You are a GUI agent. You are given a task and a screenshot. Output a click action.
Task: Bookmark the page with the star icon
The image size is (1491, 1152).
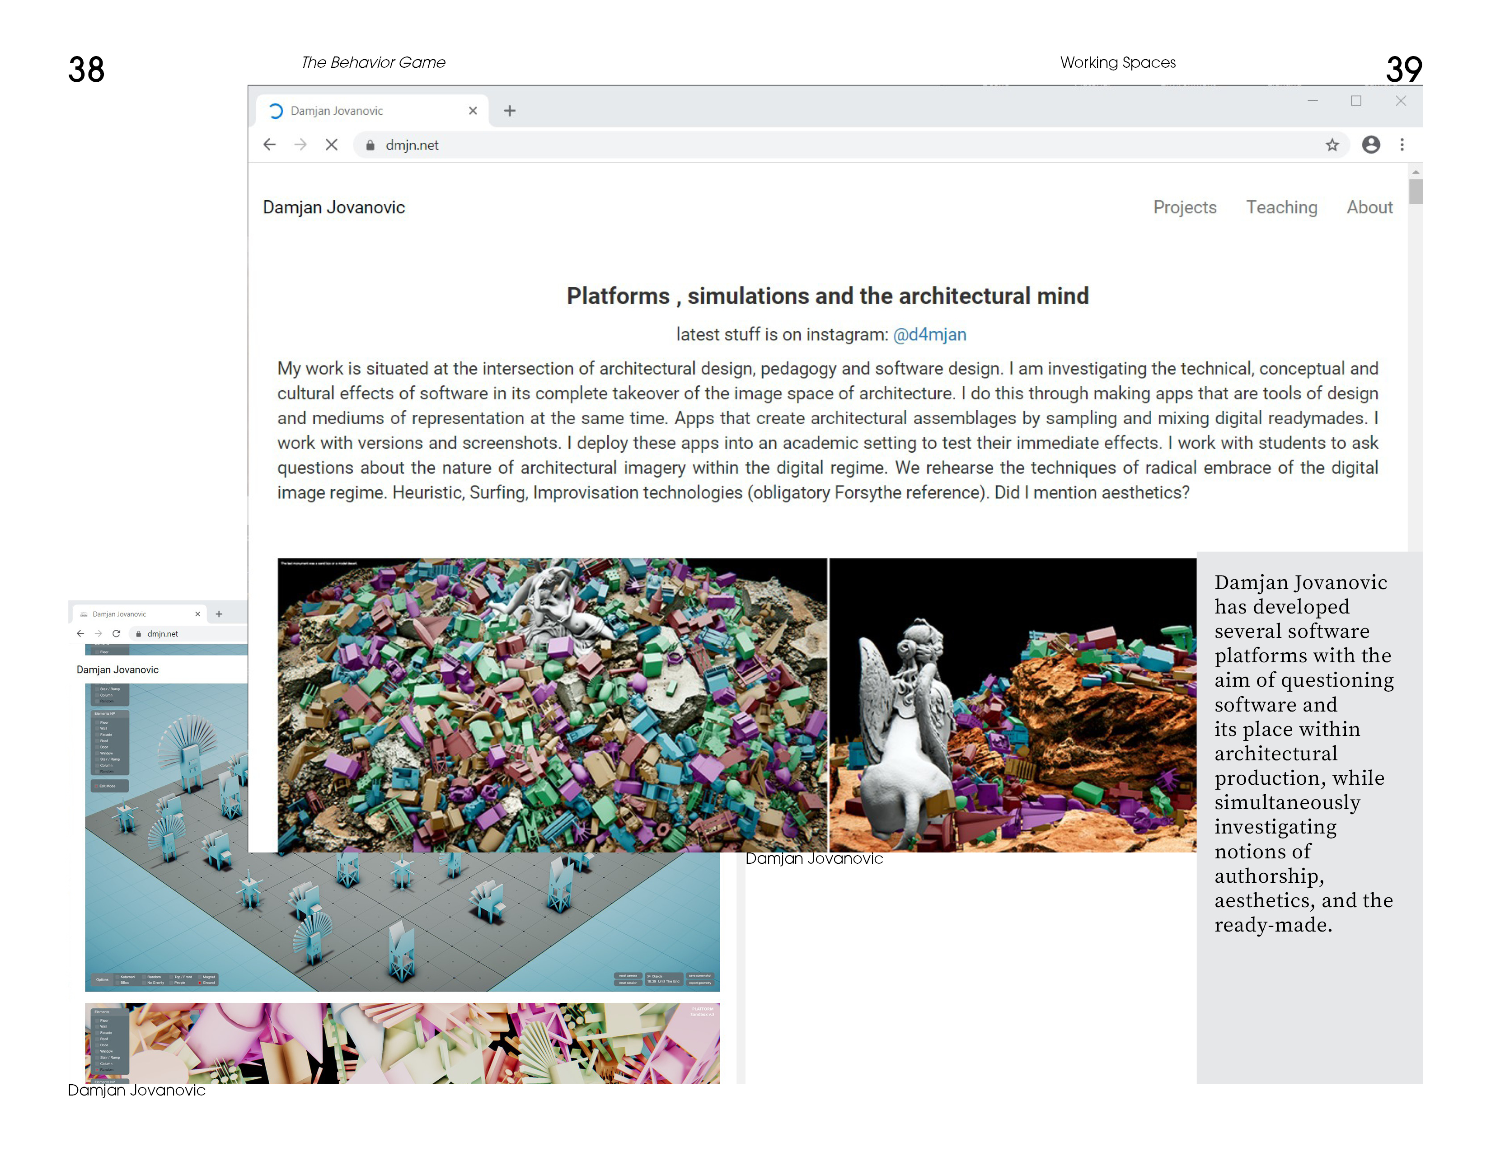pos(1332,145)
